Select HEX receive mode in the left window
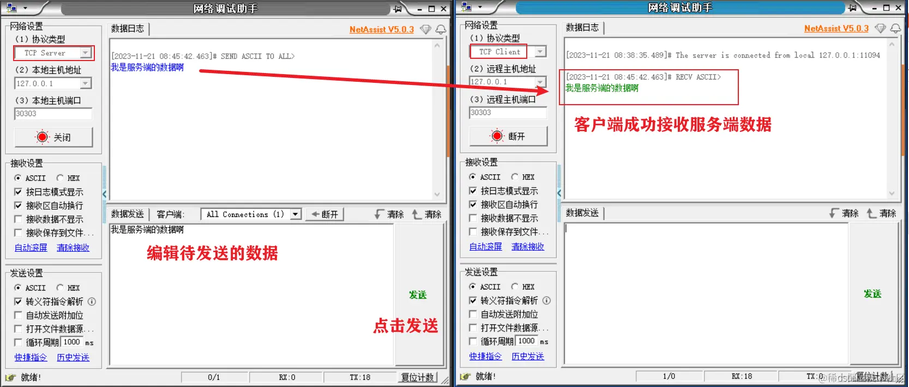This screenshot has width=909, height=387. (60, 178)
